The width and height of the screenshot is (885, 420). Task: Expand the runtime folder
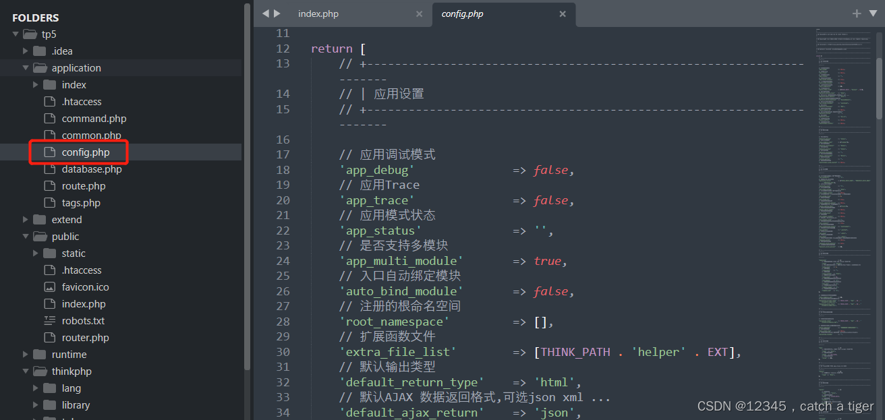tap(26, 354)
